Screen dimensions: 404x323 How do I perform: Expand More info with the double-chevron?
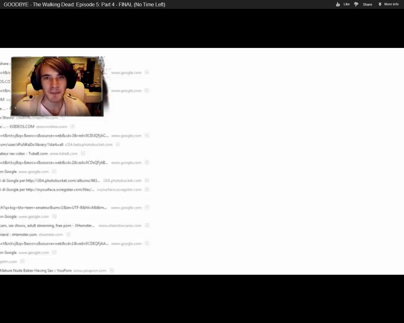coord(380,4)
